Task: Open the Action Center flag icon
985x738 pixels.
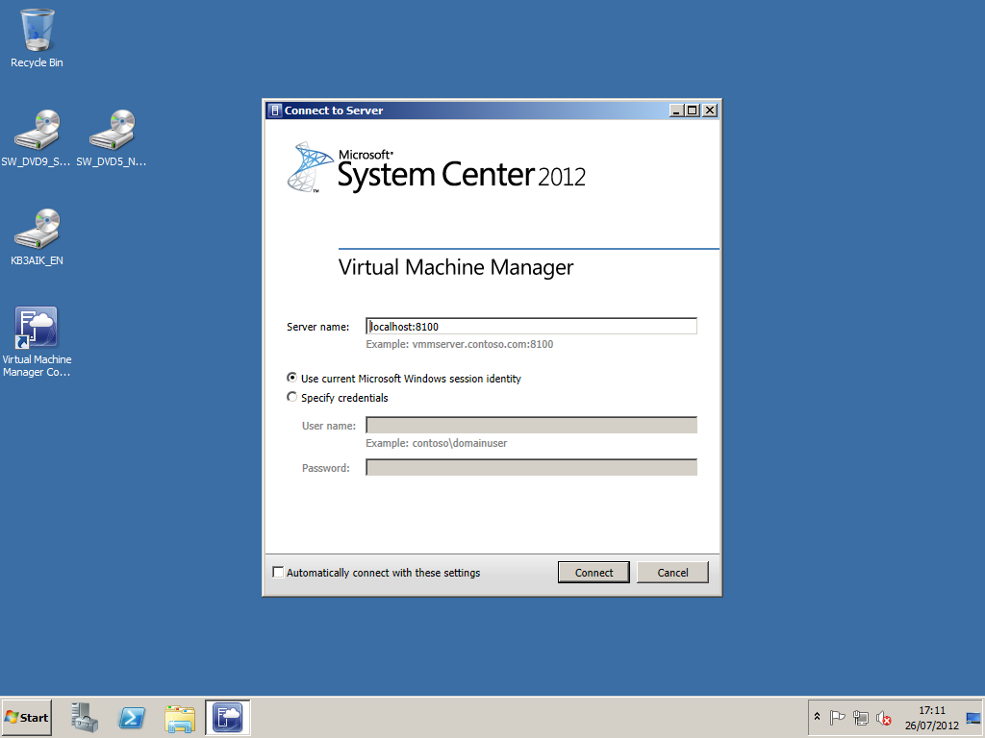Action: point(837,717)
